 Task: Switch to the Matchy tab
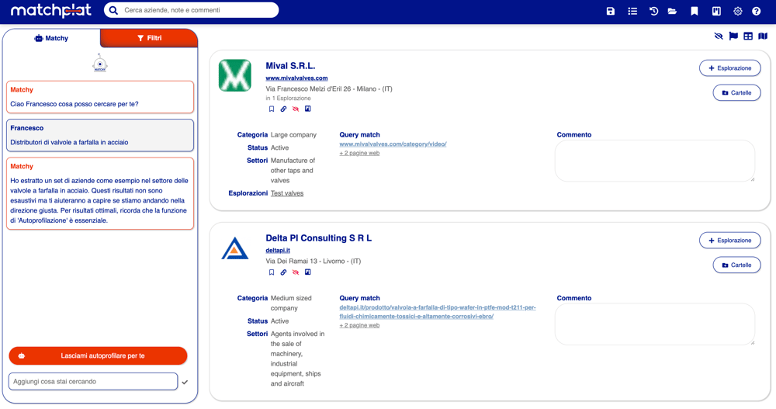(51, 38)
